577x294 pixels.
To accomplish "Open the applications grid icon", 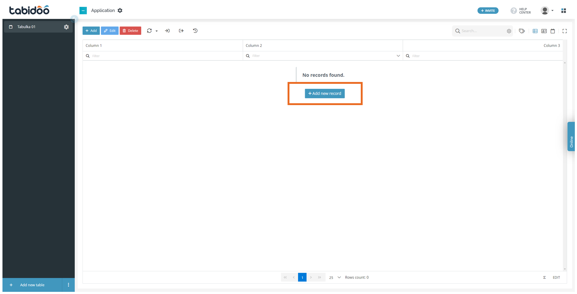I will [x=563, y=10].
